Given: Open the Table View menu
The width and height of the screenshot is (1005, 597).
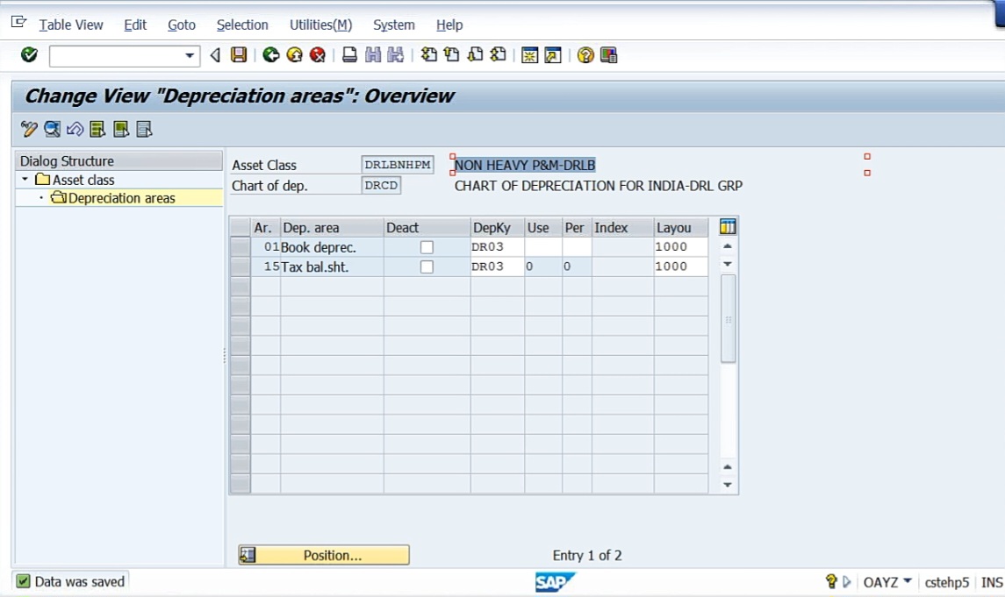Looking at the screenshot, I should point(70,25).
